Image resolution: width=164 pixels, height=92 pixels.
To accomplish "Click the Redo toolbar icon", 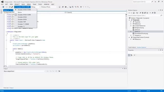I will 78,7.
